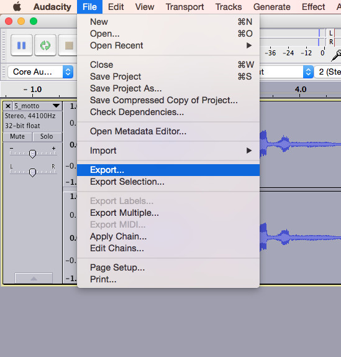Click the yellow window minimize button

coord(21,21)
